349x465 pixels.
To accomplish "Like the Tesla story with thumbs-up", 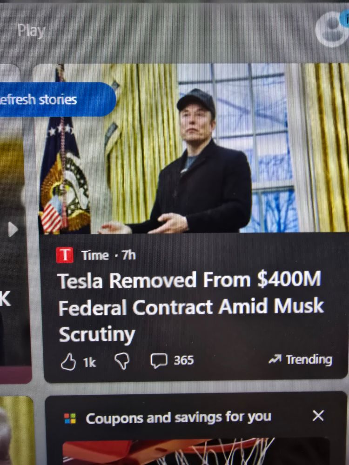I will (x=68, y=361).
